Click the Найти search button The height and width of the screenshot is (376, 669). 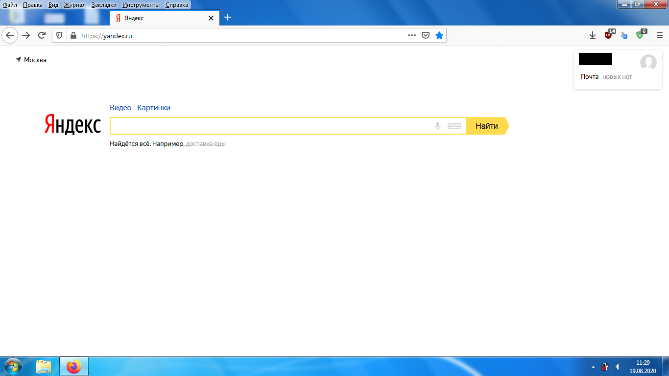[487, 126]
